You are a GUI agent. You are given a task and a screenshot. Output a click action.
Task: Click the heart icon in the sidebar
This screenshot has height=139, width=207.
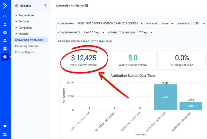point(5,126)
